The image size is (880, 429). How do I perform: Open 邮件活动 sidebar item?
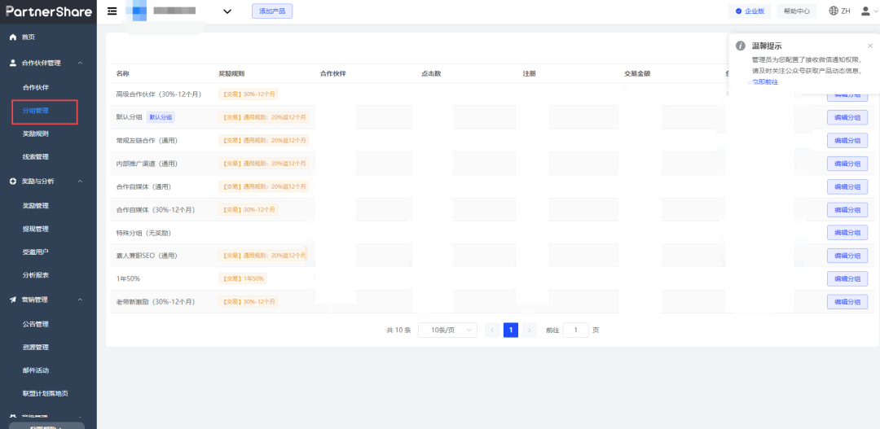tap(35, 370)
